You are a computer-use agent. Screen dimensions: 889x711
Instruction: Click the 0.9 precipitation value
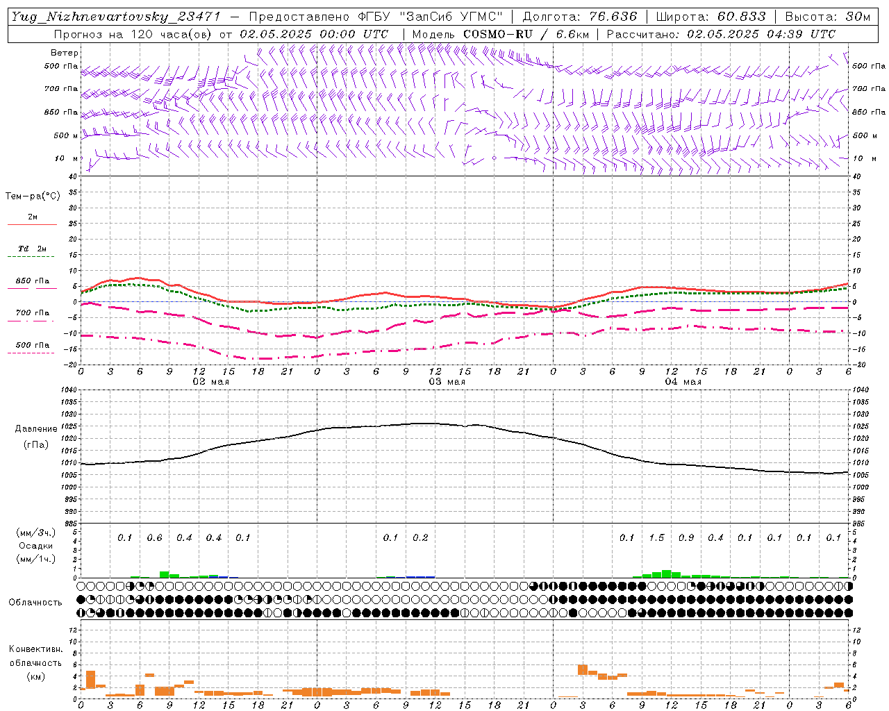686,538
